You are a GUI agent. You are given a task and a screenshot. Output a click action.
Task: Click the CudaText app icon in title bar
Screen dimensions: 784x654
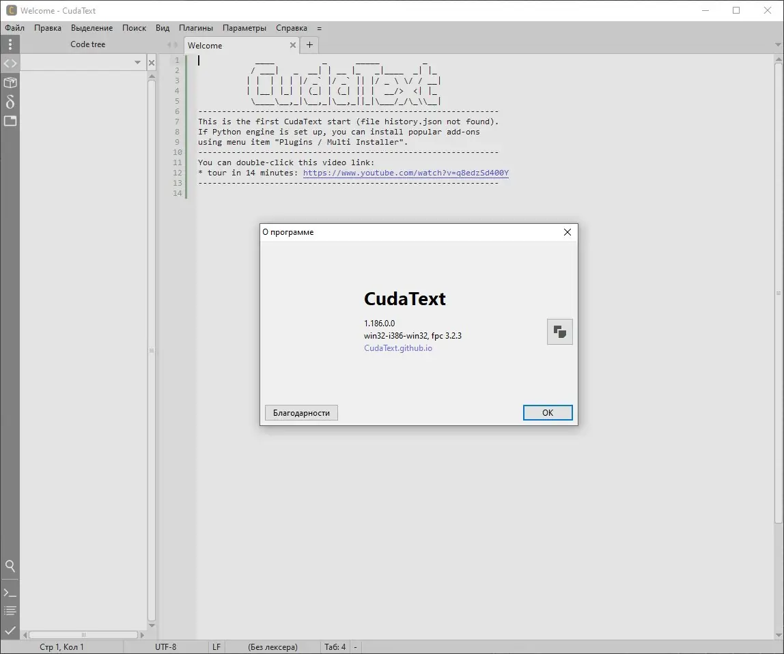tap(11, 10)
